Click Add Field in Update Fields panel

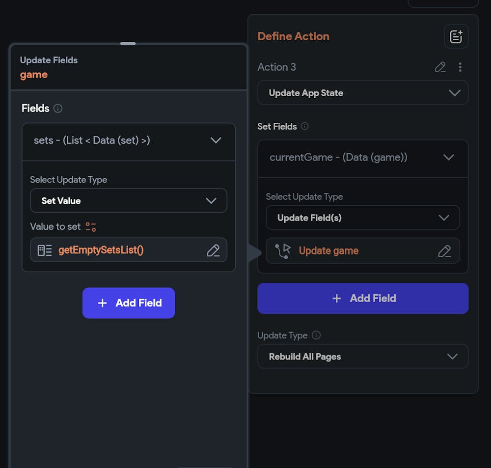pyautogui.click(x=129, y=303)
